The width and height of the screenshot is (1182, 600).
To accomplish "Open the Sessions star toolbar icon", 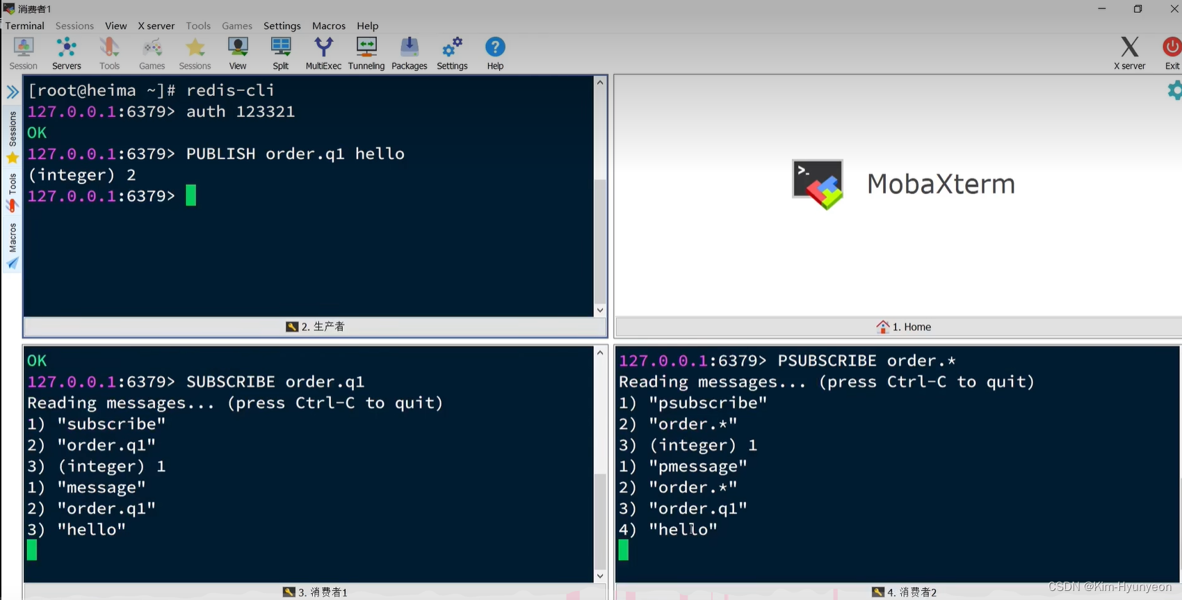I will [195, 54].
